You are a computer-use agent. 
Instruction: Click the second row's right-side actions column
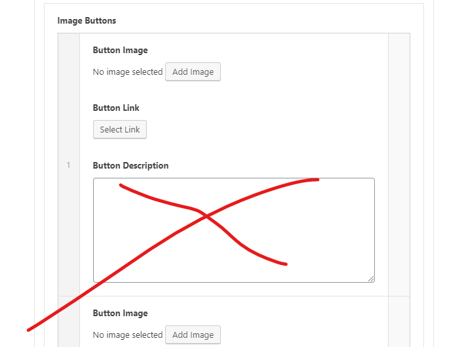pyautogui.click(x=398, y=323)
